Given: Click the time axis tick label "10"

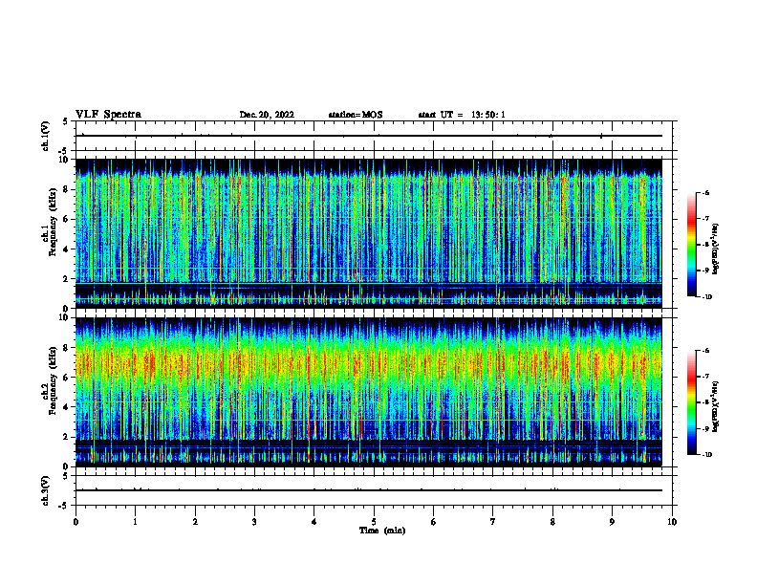Looking at the screenshot, I should click(672, 522).
